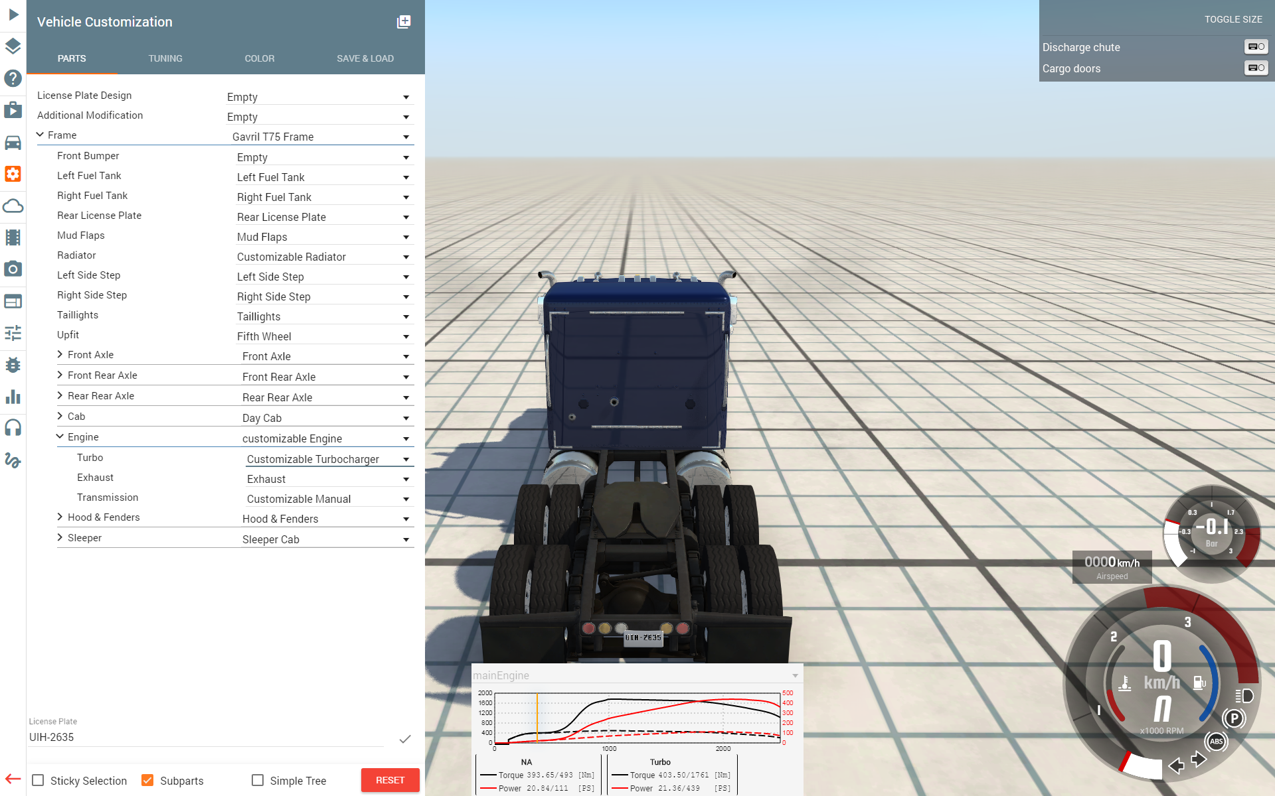Click the TOGGLE SIZE button

tap(1233, 19)
